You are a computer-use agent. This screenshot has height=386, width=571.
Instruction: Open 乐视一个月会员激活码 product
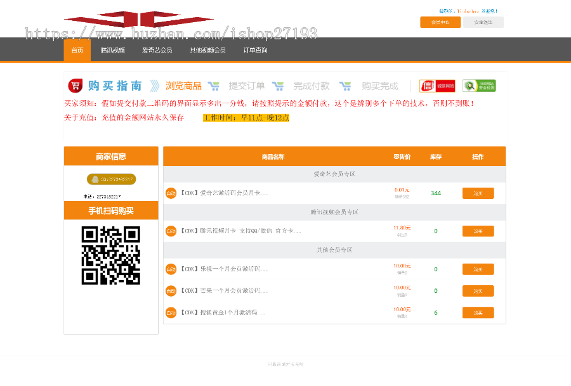[x=225, y=269]
